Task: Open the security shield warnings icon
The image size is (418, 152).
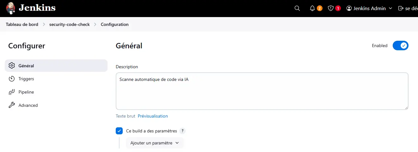Action: (x=331, y=8)
